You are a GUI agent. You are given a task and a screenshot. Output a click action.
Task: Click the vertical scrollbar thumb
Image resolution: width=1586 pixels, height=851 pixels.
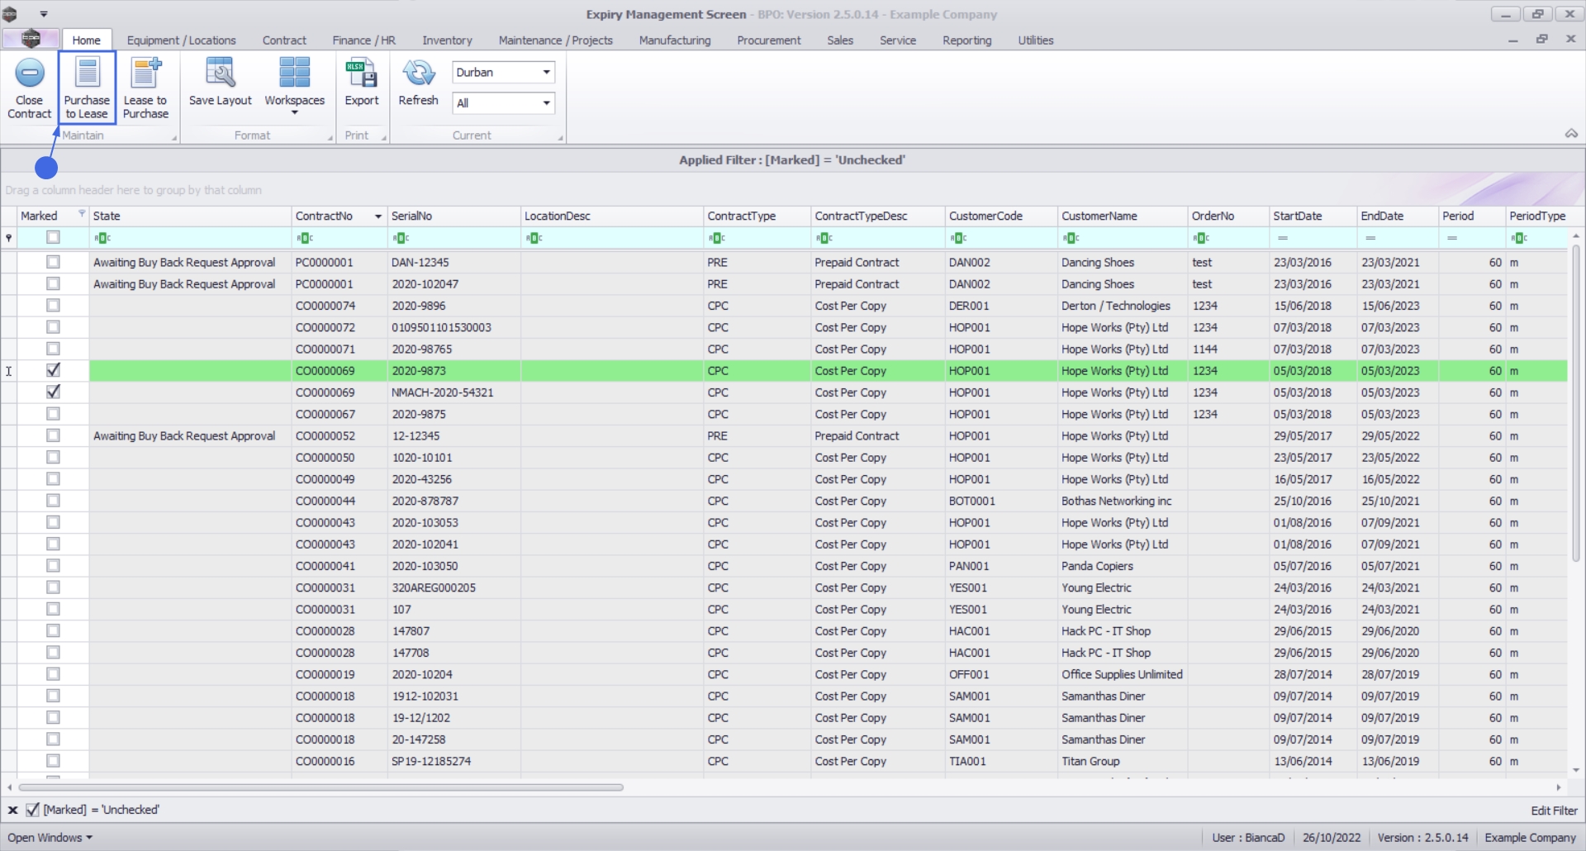point(1576,403)
